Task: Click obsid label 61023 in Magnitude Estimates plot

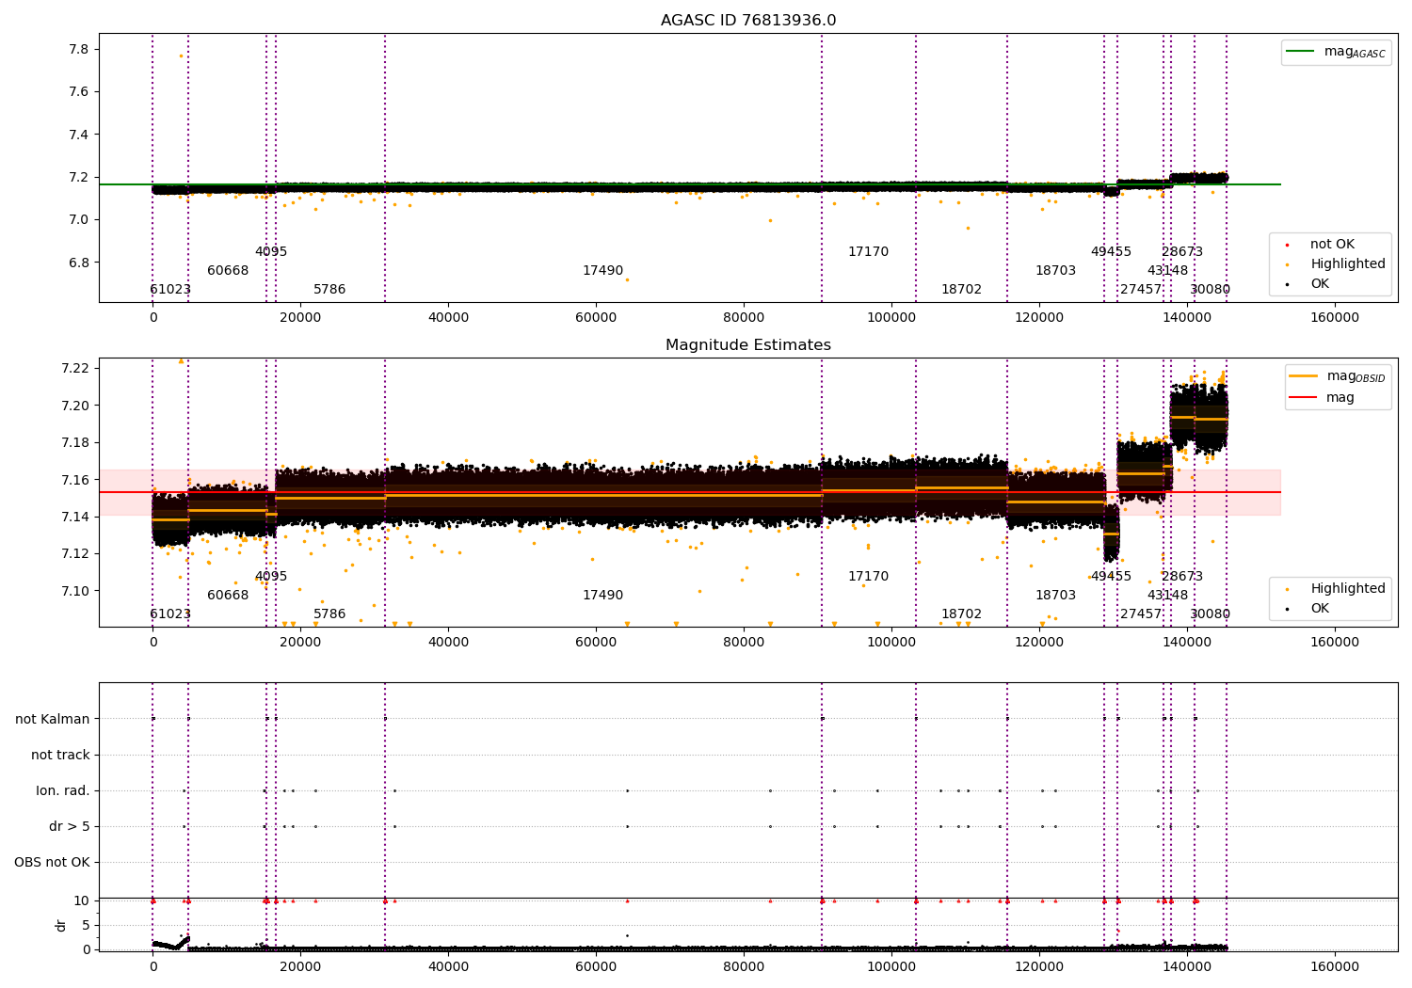Action: tap(170, 614)
